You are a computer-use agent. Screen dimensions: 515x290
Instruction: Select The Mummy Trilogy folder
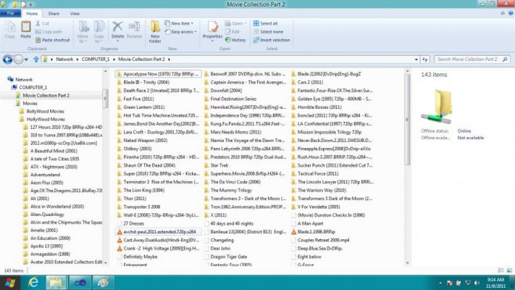(231, 190)
